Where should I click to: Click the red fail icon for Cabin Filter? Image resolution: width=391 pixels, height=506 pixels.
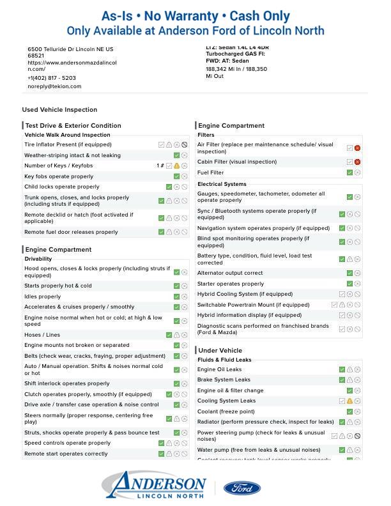(357, 162)
